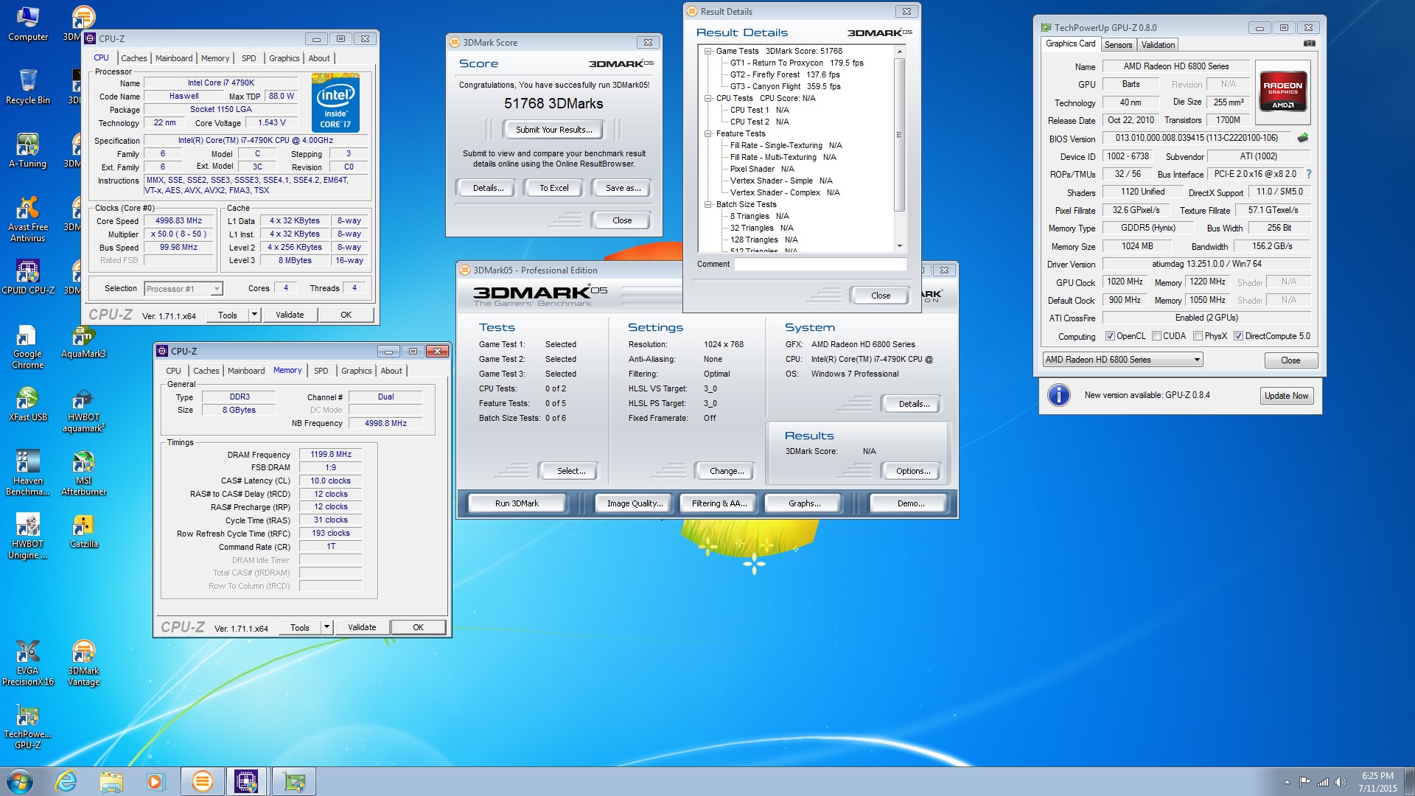
Task: Launch A-Tuning from the desktop
Action: (28, 150)
